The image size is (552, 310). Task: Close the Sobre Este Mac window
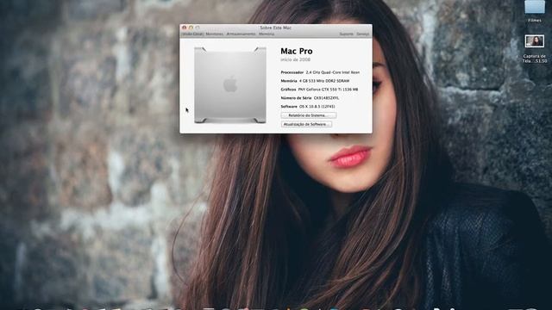184,28
